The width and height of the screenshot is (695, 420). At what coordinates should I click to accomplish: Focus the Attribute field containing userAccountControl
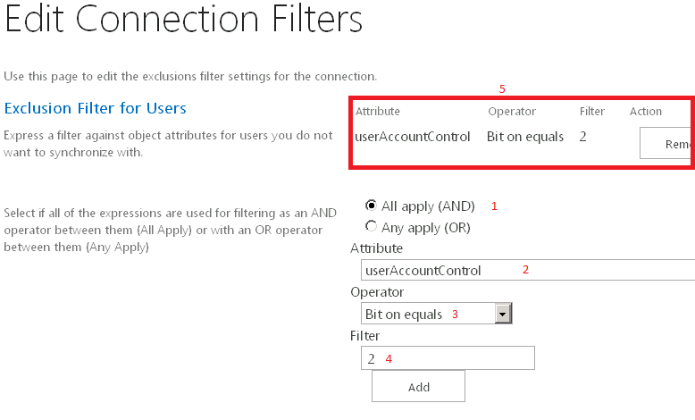coord(528,270)
